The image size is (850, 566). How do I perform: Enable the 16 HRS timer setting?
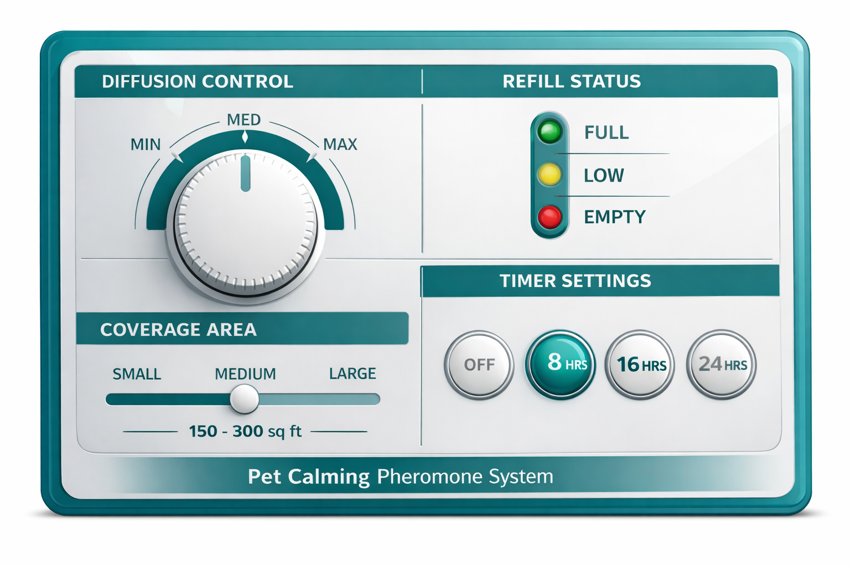point(640,364)
